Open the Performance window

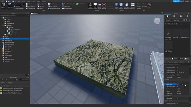(x=53, y=4)
